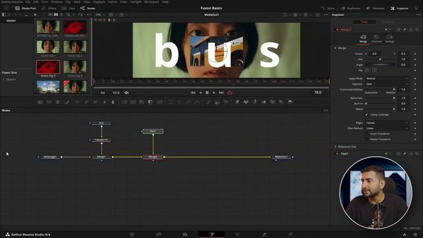423x238 pixels.
Task: Open project settings gear at bottom right
Action: 416,235
